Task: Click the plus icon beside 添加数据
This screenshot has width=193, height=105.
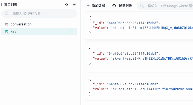Action: pos(88,6)
